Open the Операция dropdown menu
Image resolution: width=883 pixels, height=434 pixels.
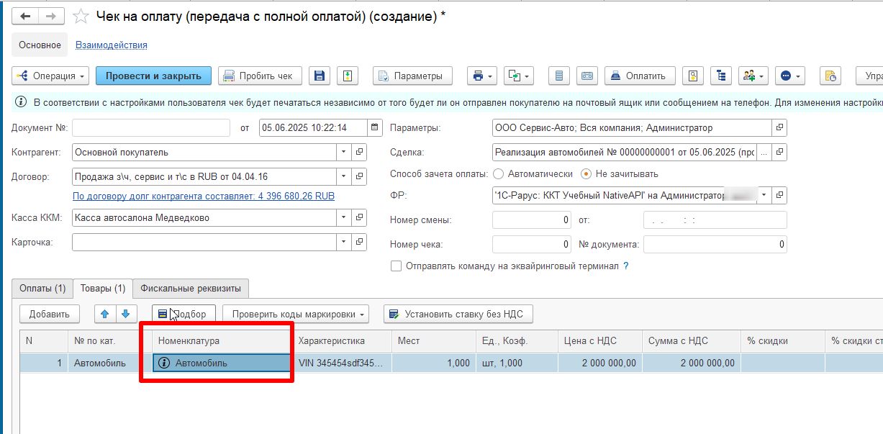tap(50, 76)
